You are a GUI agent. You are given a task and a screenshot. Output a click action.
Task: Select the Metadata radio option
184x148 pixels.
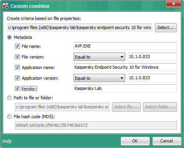tap(9, 37)
